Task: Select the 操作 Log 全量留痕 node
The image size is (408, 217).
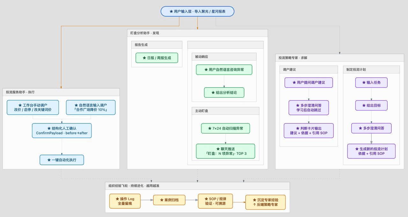Action: coord(125,201)
